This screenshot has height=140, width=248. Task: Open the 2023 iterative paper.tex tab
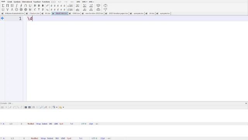tap(117, 13)
